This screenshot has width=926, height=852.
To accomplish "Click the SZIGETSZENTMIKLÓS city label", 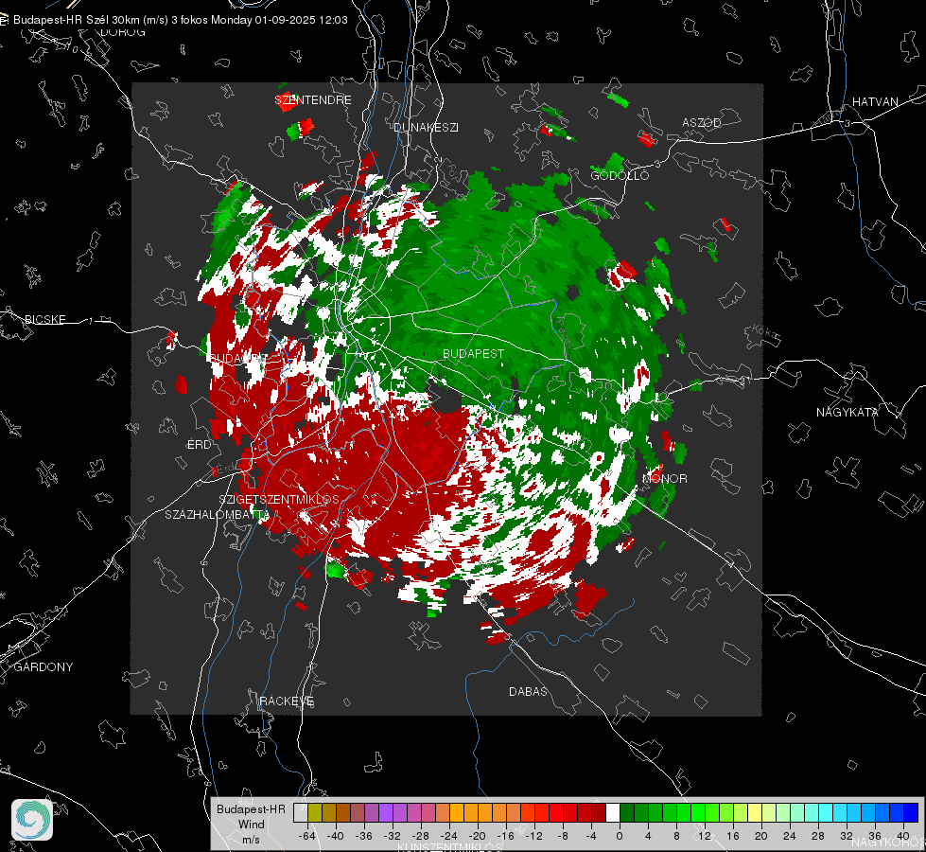I will coord(279,499).
